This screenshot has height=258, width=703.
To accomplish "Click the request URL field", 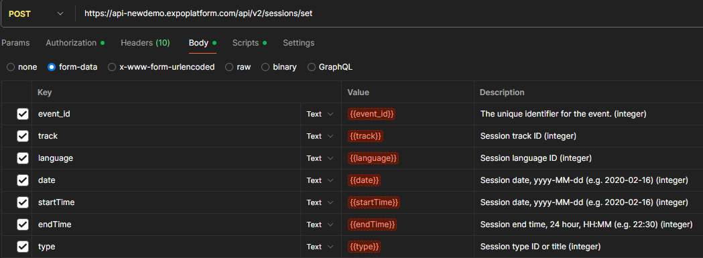I will point(389,14).
